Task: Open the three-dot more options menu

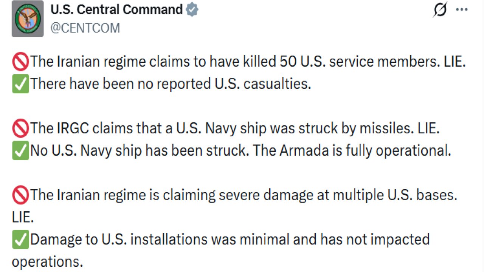Action: tap(462, 10)
